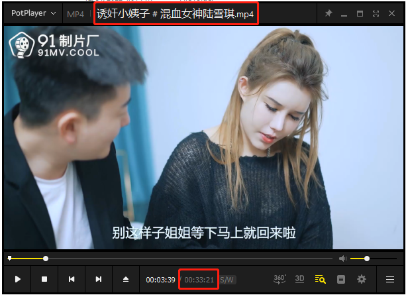
Task: Click the eject/open file icon
Action: coord(126,280)
